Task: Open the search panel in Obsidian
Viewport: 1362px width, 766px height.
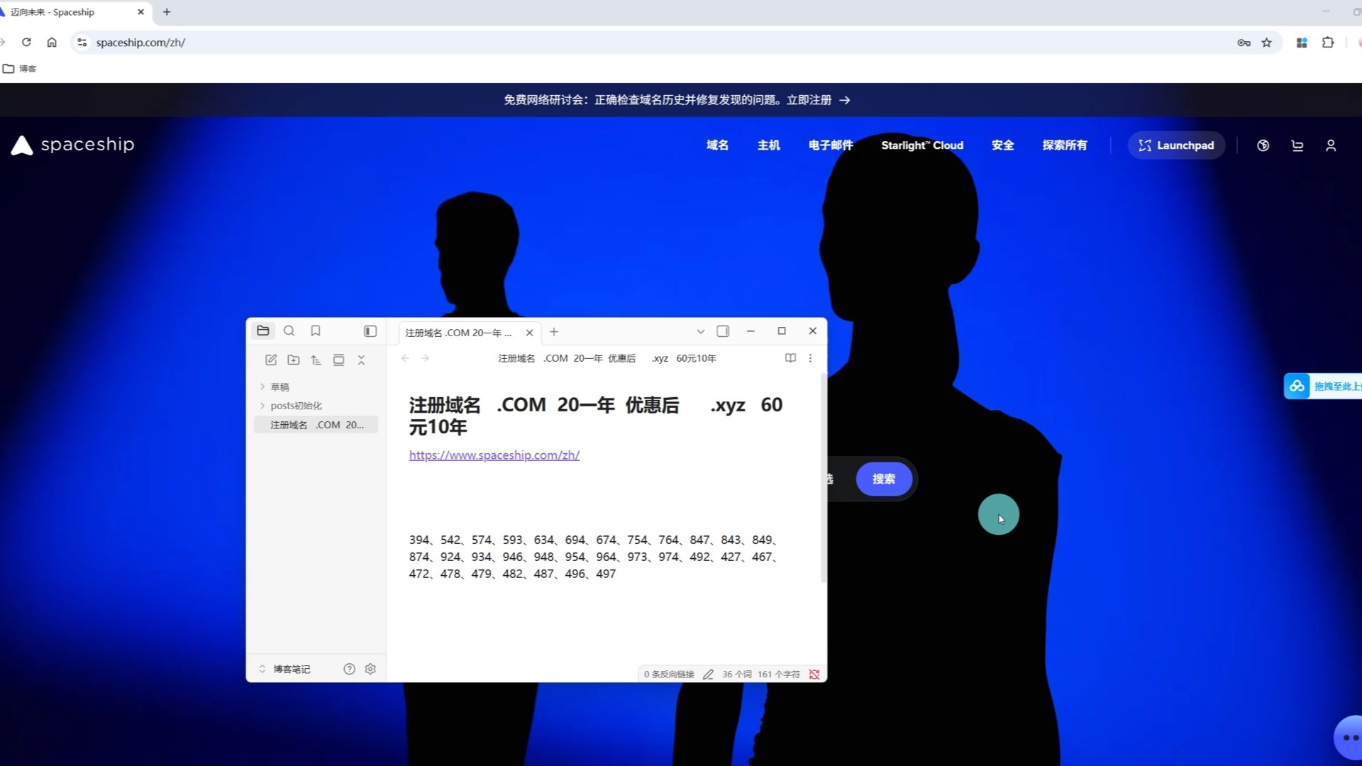Action: coord(289,331)
